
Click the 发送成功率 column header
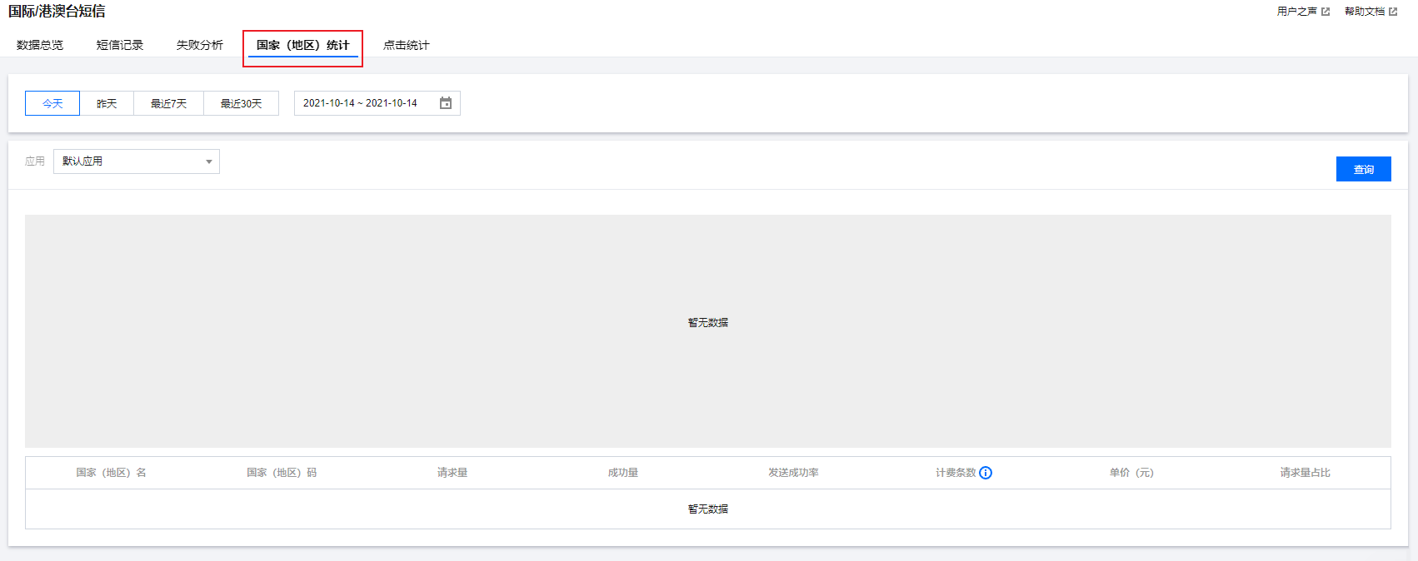click(x=793, y=473)
